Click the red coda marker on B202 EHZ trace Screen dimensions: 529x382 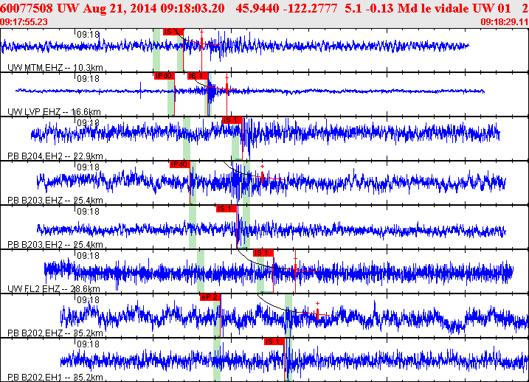(x=318, y=314)
